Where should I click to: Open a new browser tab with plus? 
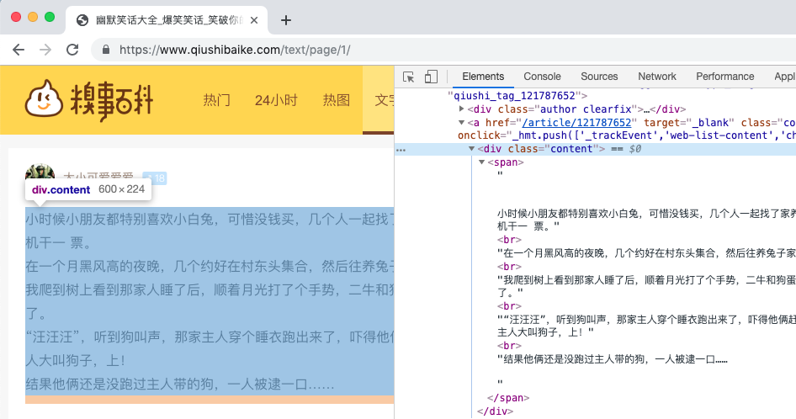pos(286,20)
